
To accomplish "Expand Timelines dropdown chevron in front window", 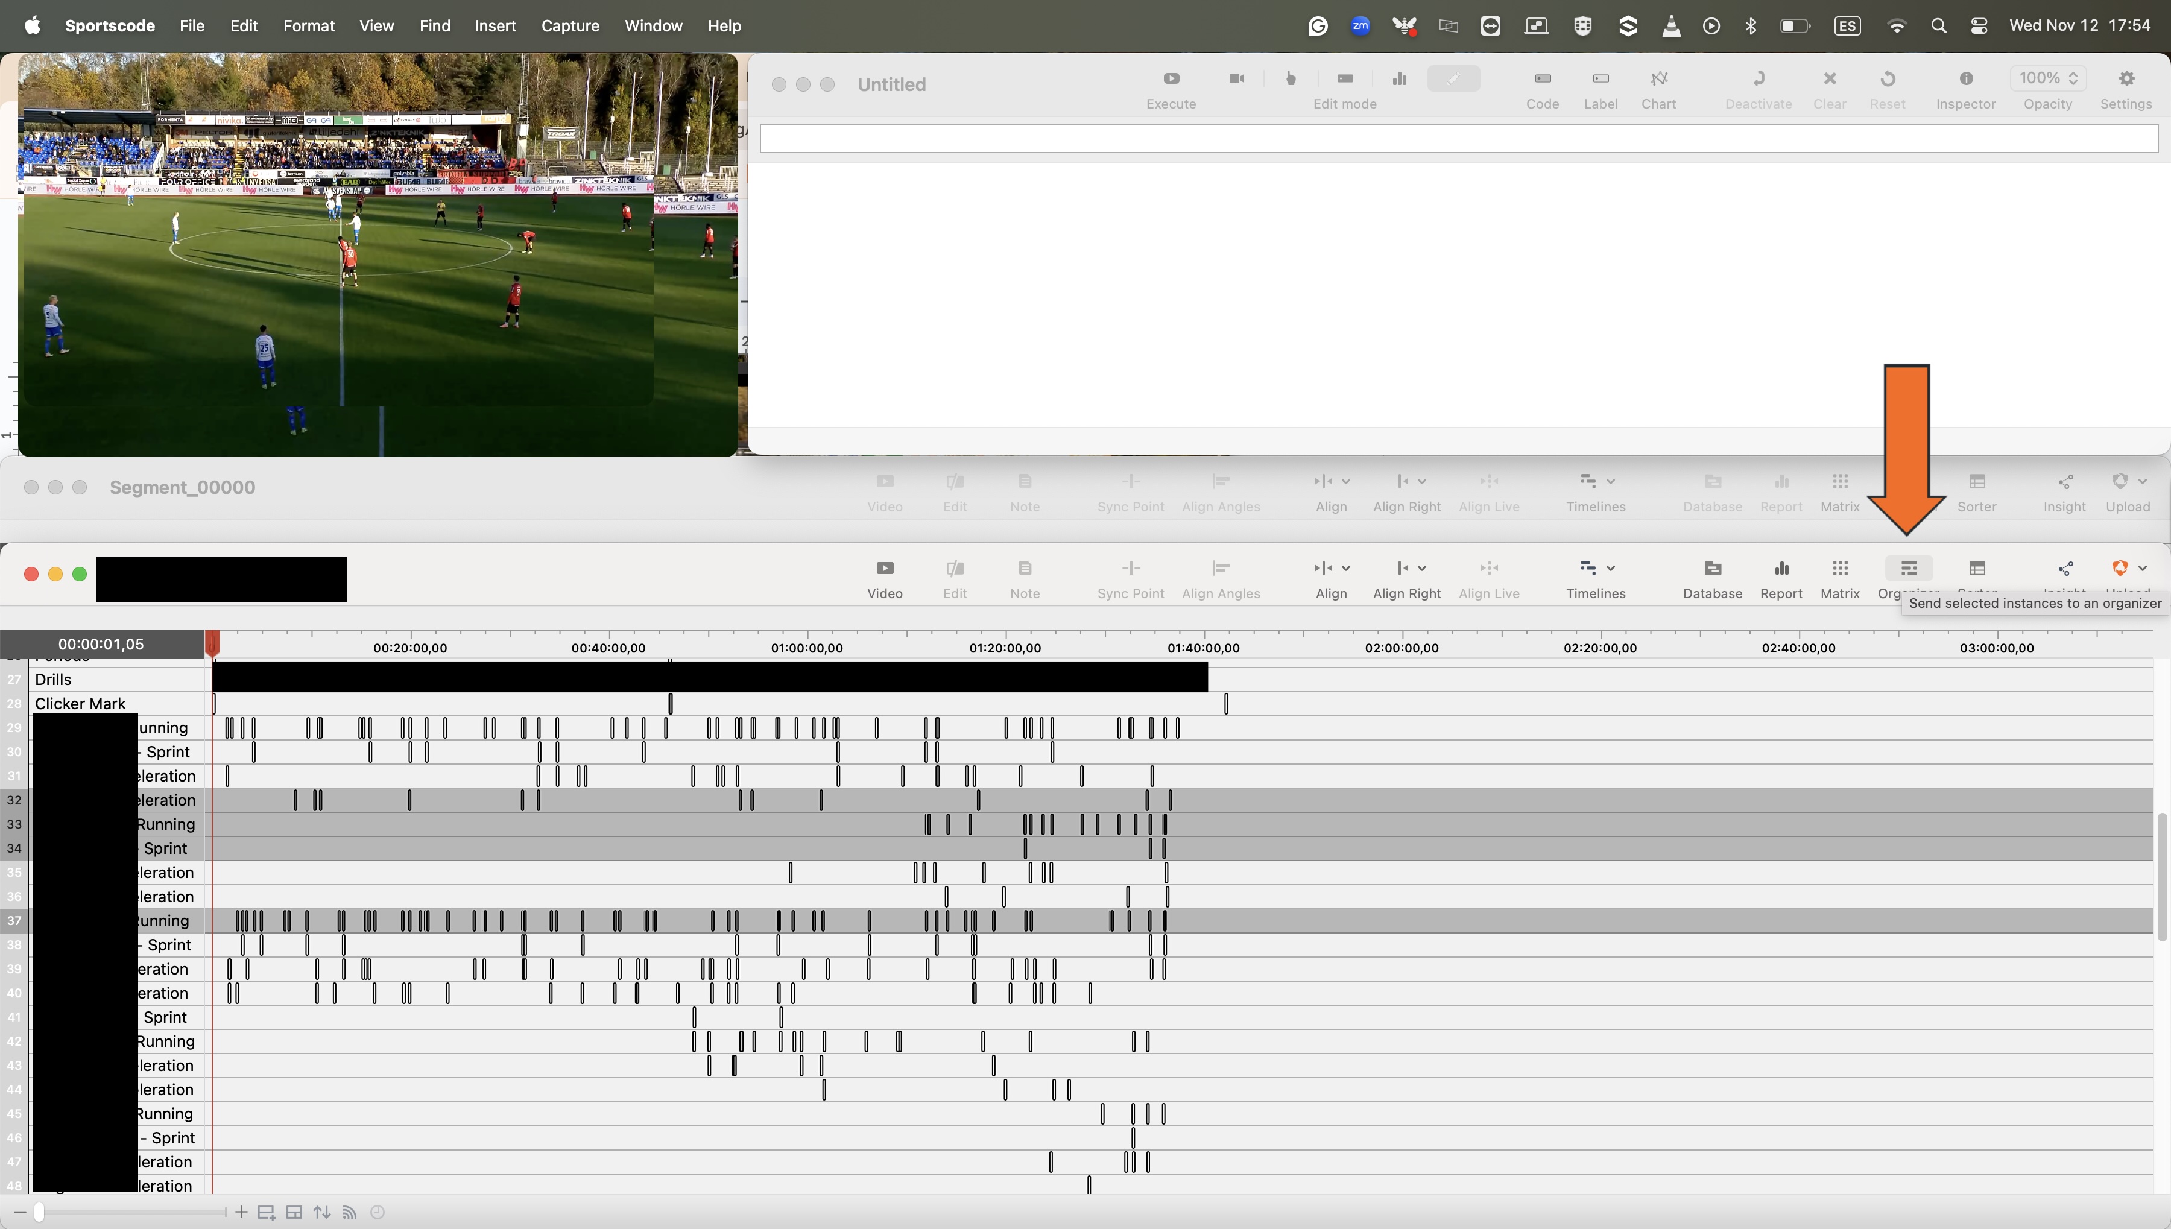I will pyautogui.click(x=1611, y=568).
